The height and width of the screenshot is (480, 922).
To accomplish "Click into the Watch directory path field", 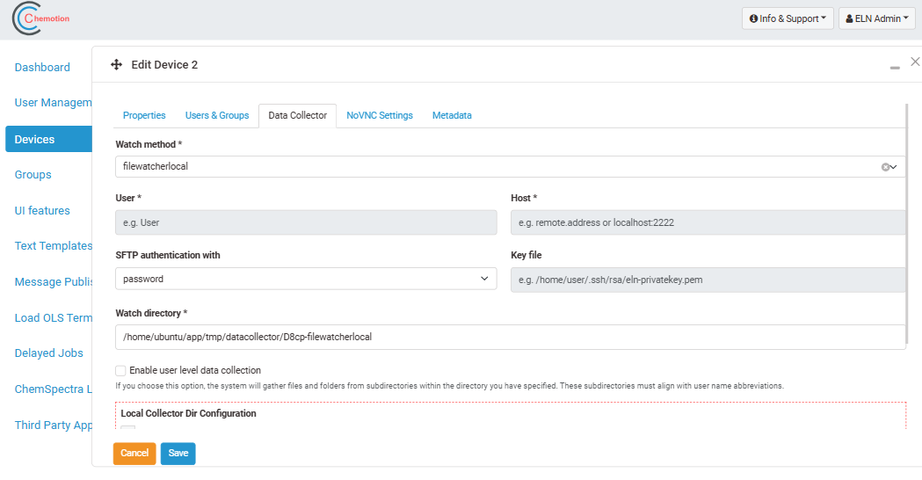I will point(510,337).
